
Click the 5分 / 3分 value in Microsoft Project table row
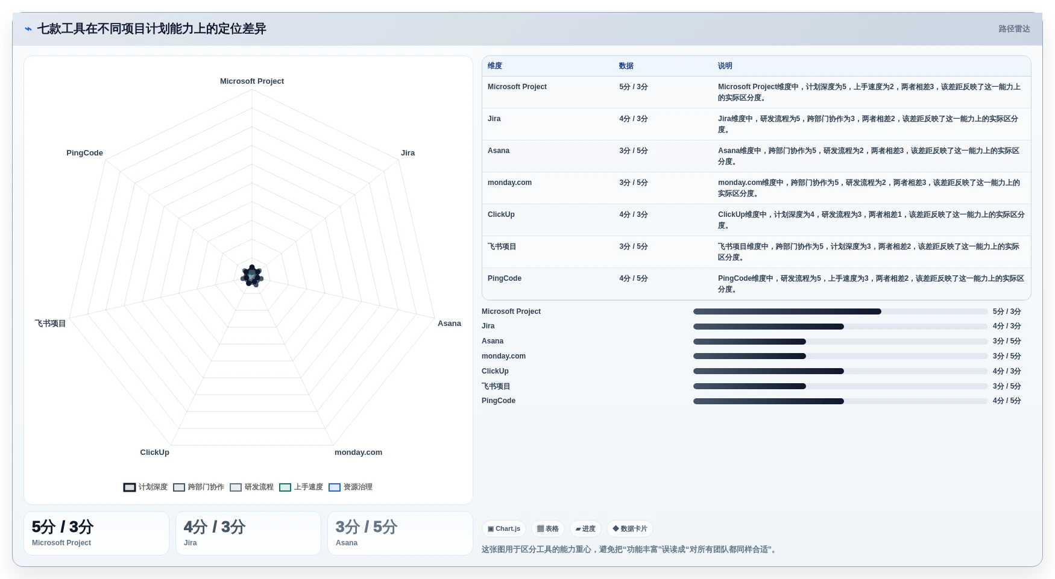coord(634,87)
